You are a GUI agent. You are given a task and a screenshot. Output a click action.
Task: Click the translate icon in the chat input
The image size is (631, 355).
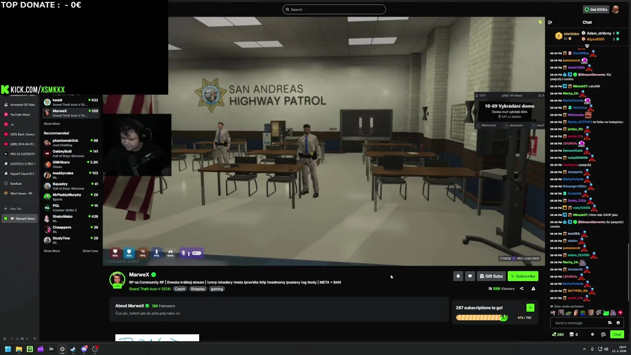[x=610, y=323]
